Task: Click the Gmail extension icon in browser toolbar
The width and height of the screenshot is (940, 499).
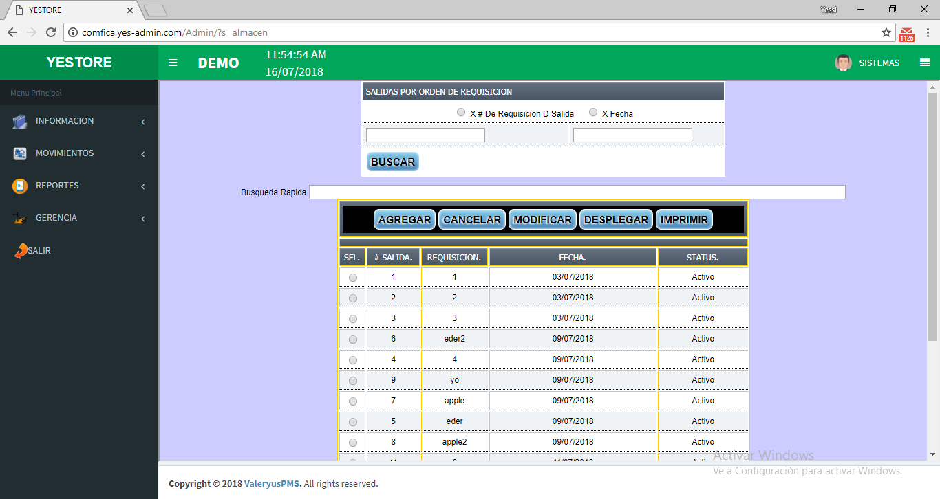Action: 907,33
